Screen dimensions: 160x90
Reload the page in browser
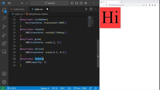click(x=106, y=5)
